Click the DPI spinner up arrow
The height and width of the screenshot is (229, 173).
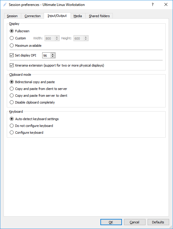click(53, 54)
